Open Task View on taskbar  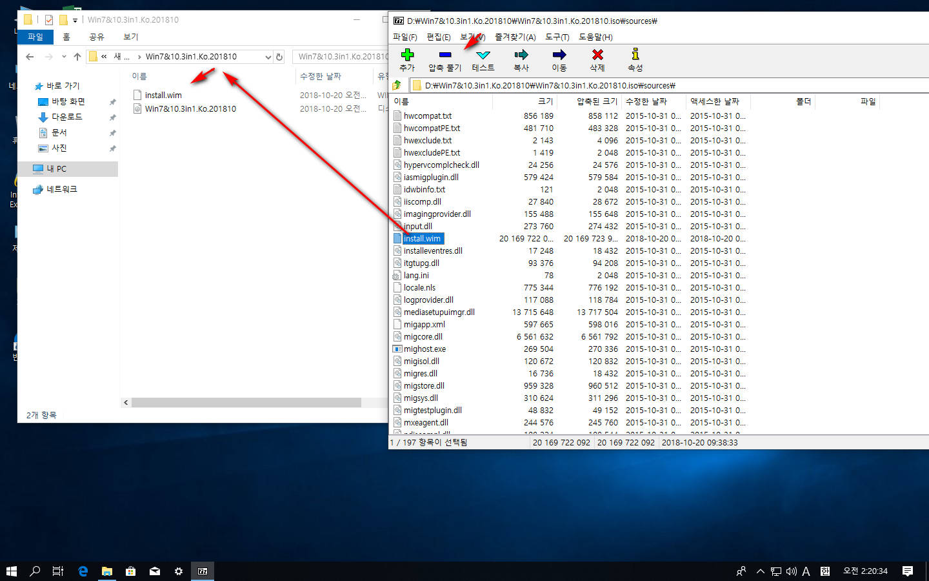tap(58, 571)
